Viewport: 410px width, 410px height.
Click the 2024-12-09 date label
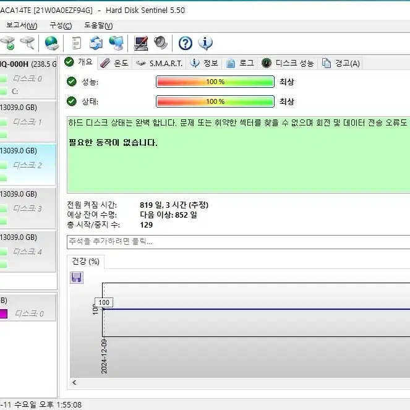104,356
